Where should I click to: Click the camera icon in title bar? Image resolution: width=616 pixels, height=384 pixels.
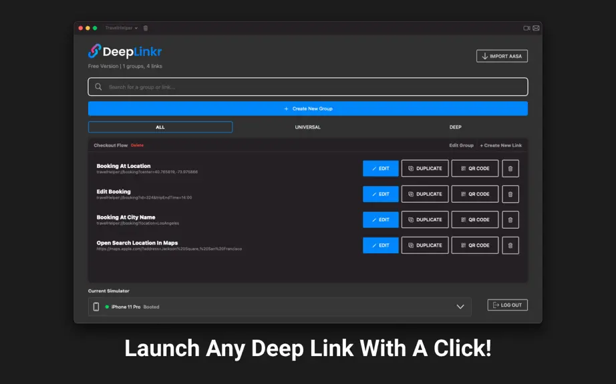pos(527,28)
